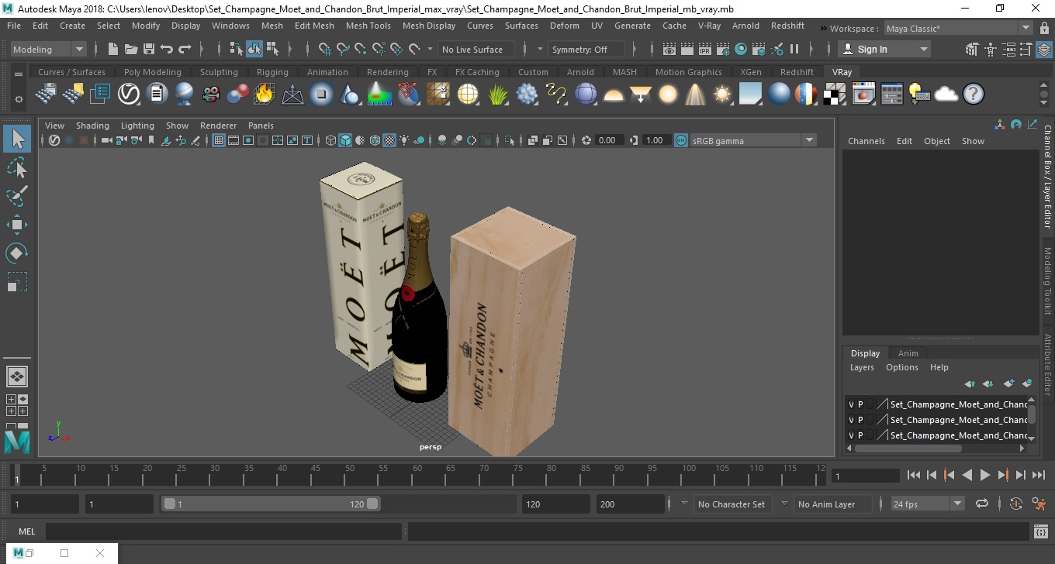Screen dimensions: 1055x564
Task: Click the V-Ray cloud shelf icon
Action: pos(946,95)
